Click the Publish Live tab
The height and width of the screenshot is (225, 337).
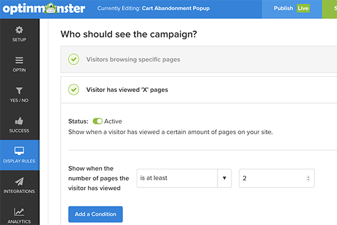292,9
